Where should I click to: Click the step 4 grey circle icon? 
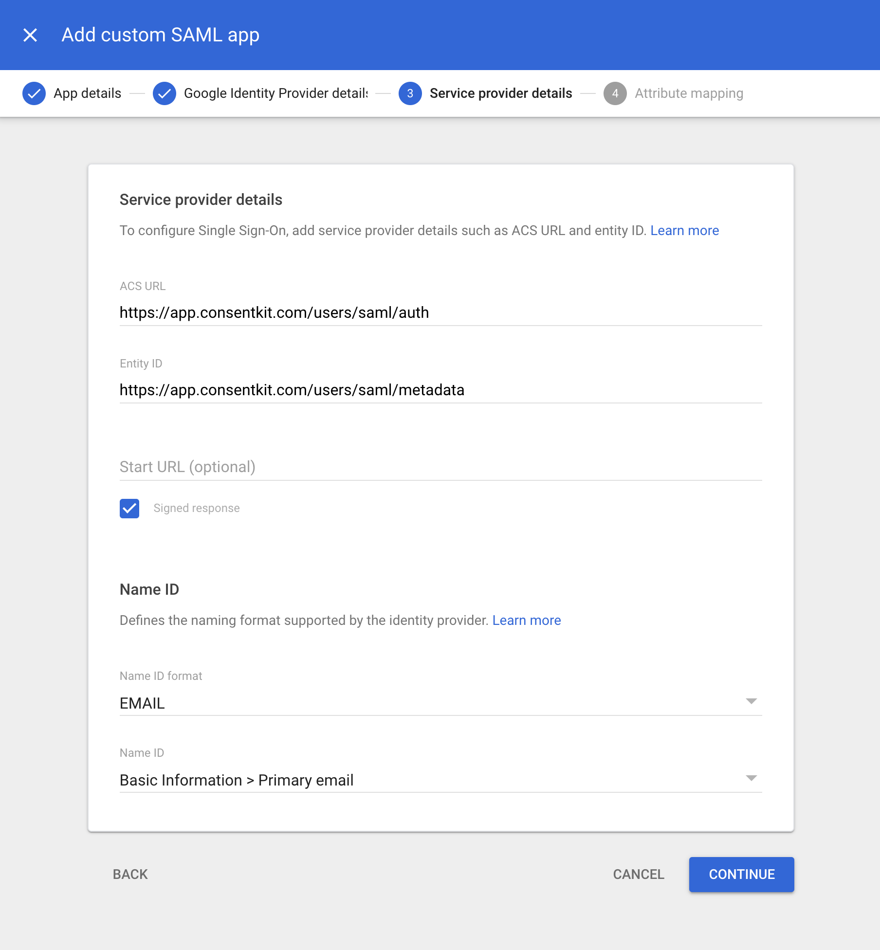click(x=615, y=93)
